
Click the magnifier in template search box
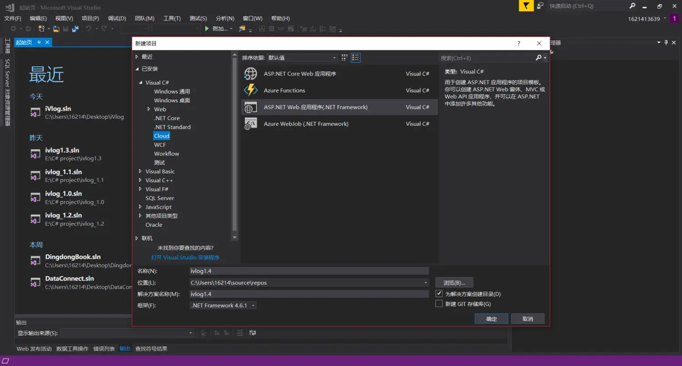[539, 58]
